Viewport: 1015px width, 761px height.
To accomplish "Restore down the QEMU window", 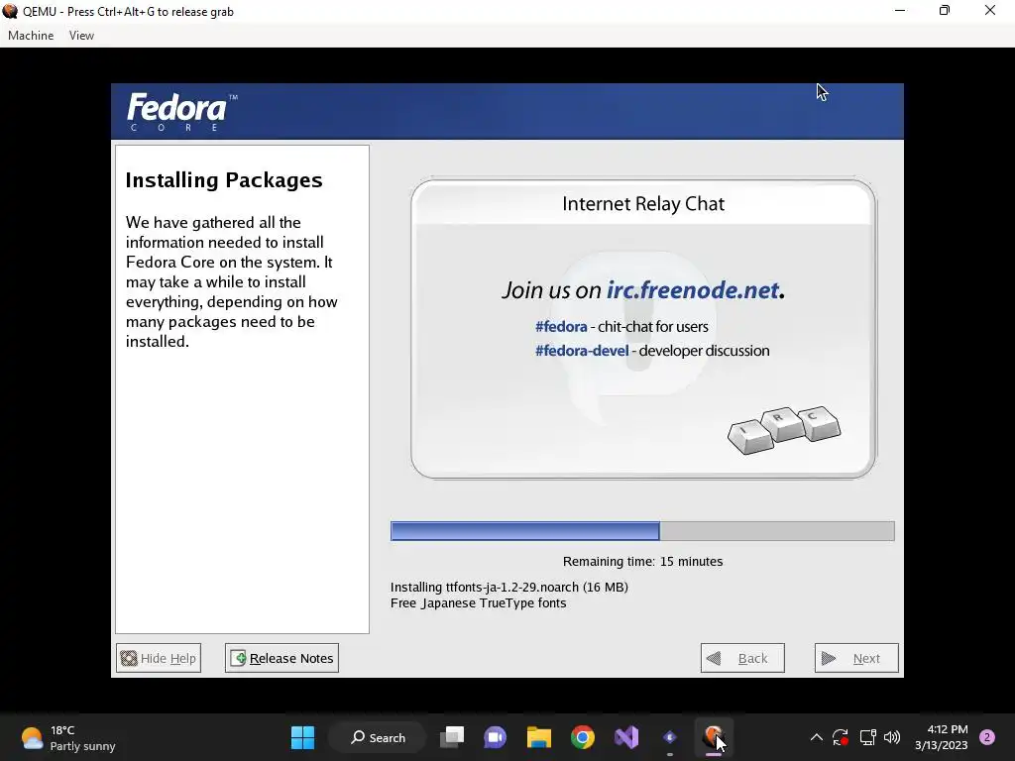I will [x=945, y=11].
